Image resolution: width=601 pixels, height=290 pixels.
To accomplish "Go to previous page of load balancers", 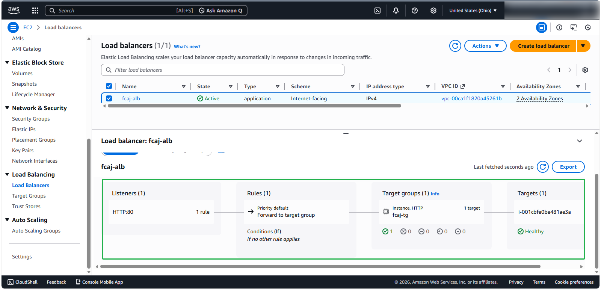I will pos(549,70).
